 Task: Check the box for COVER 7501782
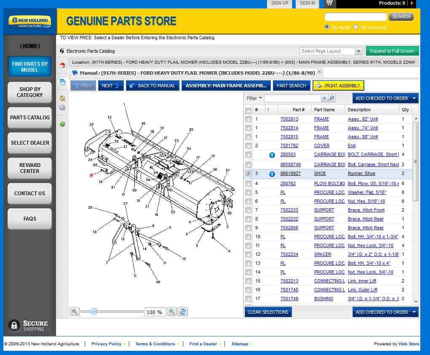[248, 145]
